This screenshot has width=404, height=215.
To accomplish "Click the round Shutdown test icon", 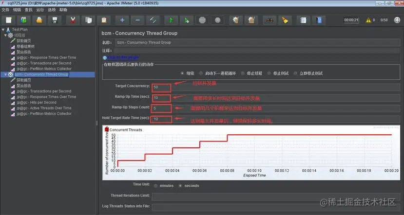I will coord(218,20).
